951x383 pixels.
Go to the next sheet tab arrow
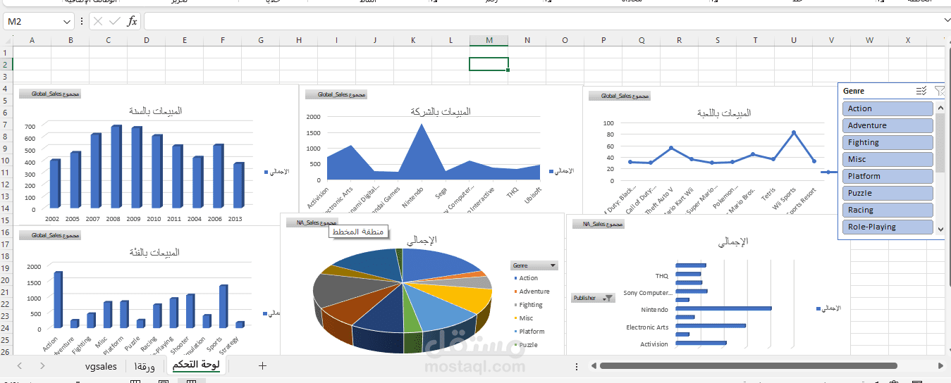pyautogui.click(x=43, y=365)
